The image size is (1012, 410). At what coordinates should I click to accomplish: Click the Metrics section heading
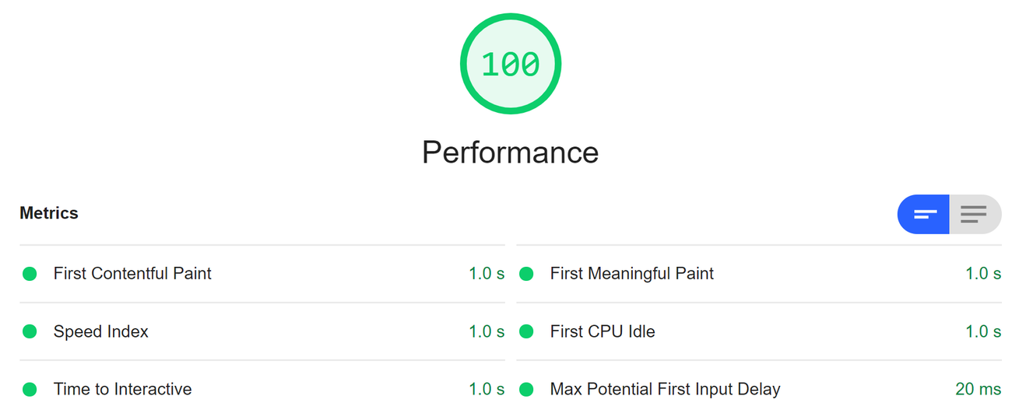click(x=49, y=213)
